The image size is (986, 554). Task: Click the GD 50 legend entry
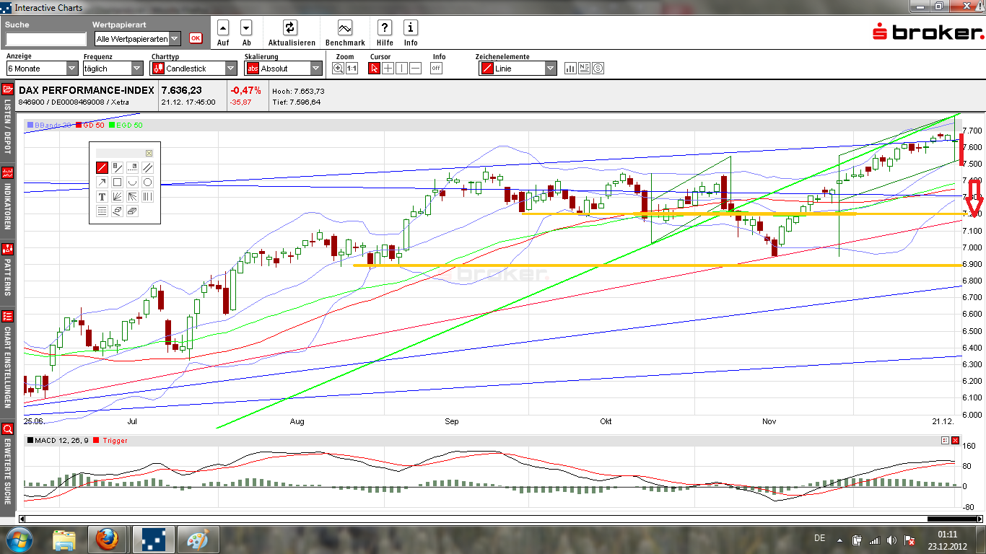pyautogui.click(x=90, y=126)
